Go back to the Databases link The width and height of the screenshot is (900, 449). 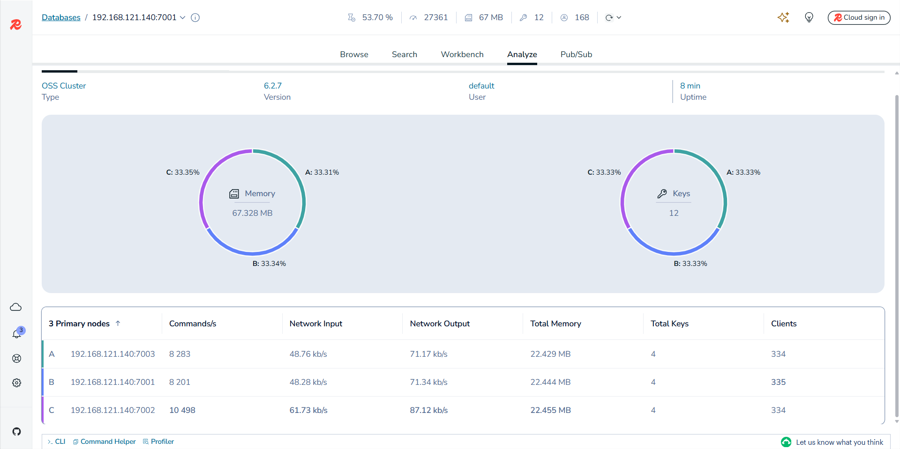coord(61,17)
